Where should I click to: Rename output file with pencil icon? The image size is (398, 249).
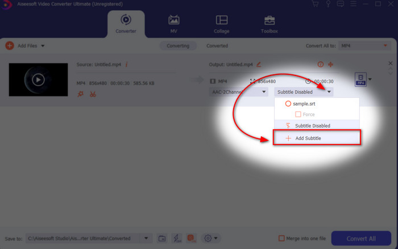pyautogui.click(x=259, y=64)
